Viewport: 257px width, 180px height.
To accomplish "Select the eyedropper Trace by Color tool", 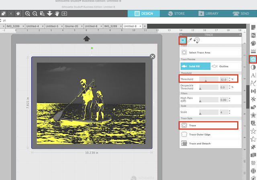I will pyautogui.click(x=190, y=40).
